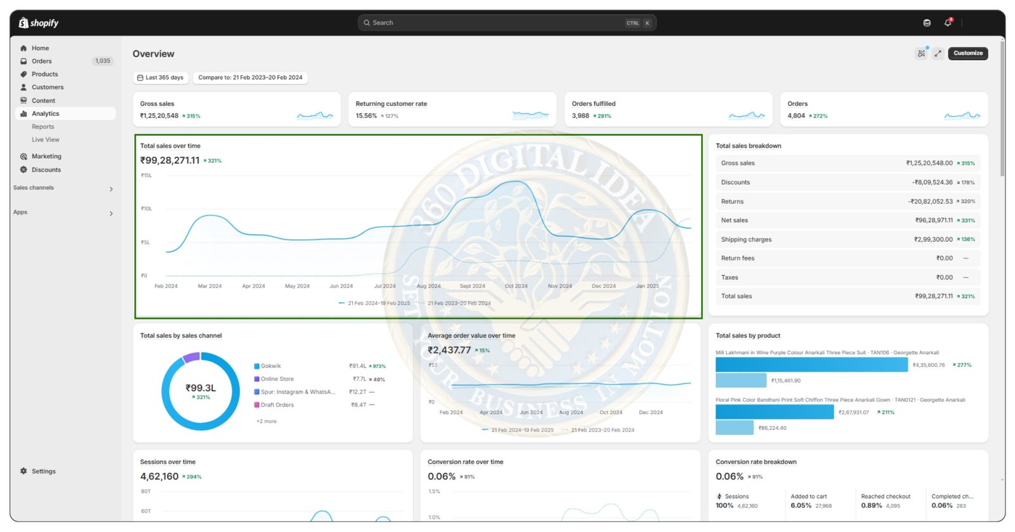Viewport: 1015px width, 532px height.
Task: Click the Shopify logo in header
Action: (x=39, y=23)
